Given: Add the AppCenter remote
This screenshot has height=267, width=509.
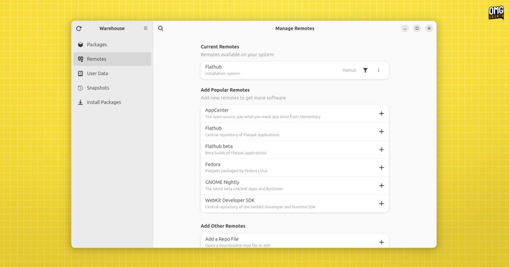Looking at the screenshot, I should [381, 114].
